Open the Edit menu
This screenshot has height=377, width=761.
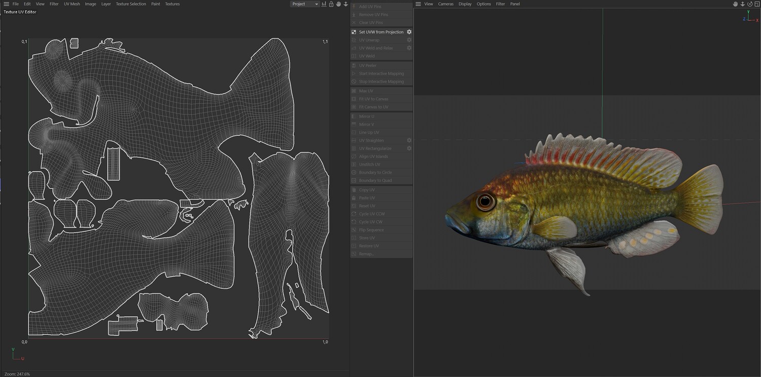click(27, 4)
